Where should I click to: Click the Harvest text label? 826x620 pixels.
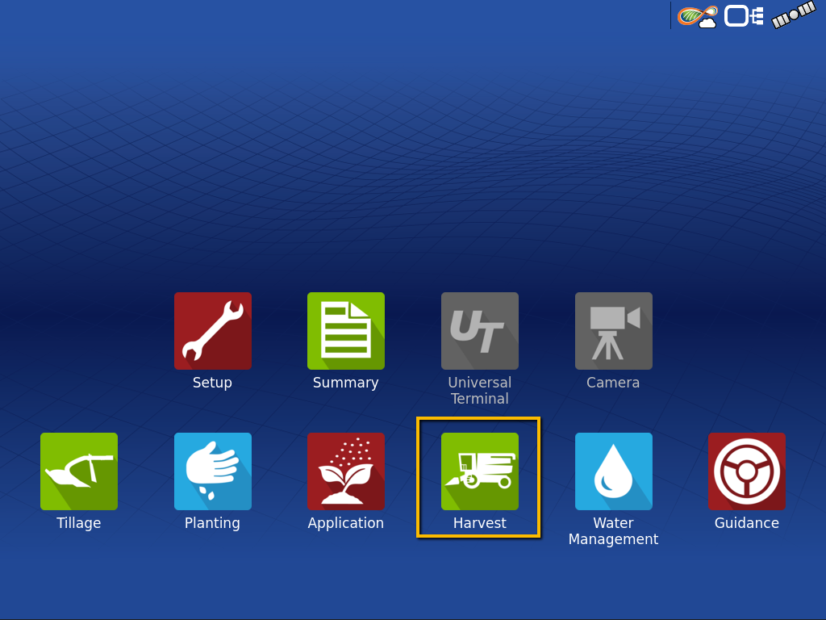pos(480,523)
